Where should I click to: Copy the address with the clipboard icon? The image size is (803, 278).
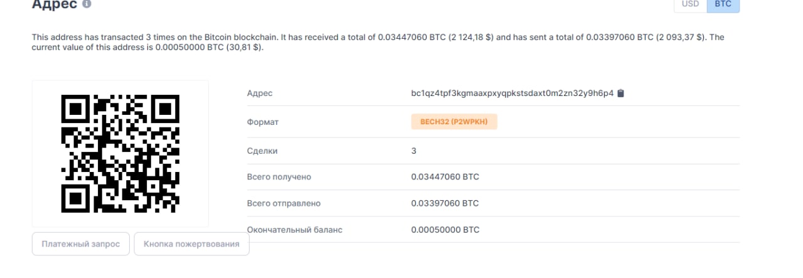pos(621,94)
